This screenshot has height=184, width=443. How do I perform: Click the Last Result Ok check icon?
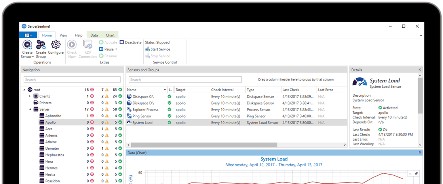tap(380, 130)
